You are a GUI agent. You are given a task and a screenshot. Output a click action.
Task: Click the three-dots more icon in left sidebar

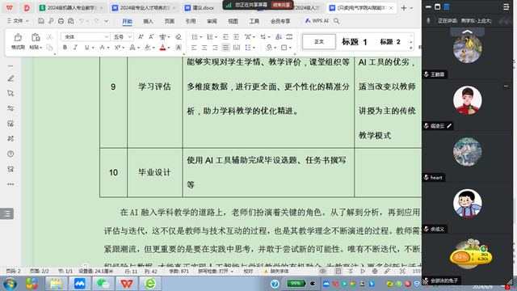(x=11, y=184)
